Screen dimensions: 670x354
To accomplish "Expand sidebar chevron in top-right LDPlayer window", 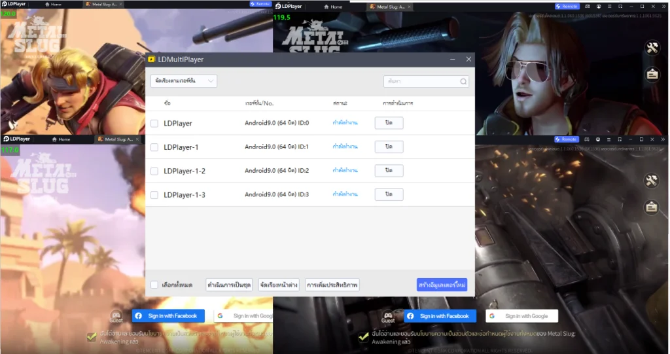I will [x=663, y=7].
